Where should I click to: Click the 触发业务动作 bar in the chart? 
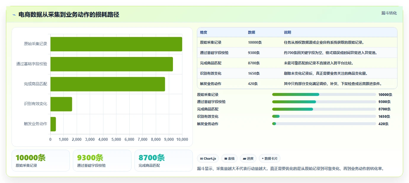pyautogui.click(x=53, y=124)
